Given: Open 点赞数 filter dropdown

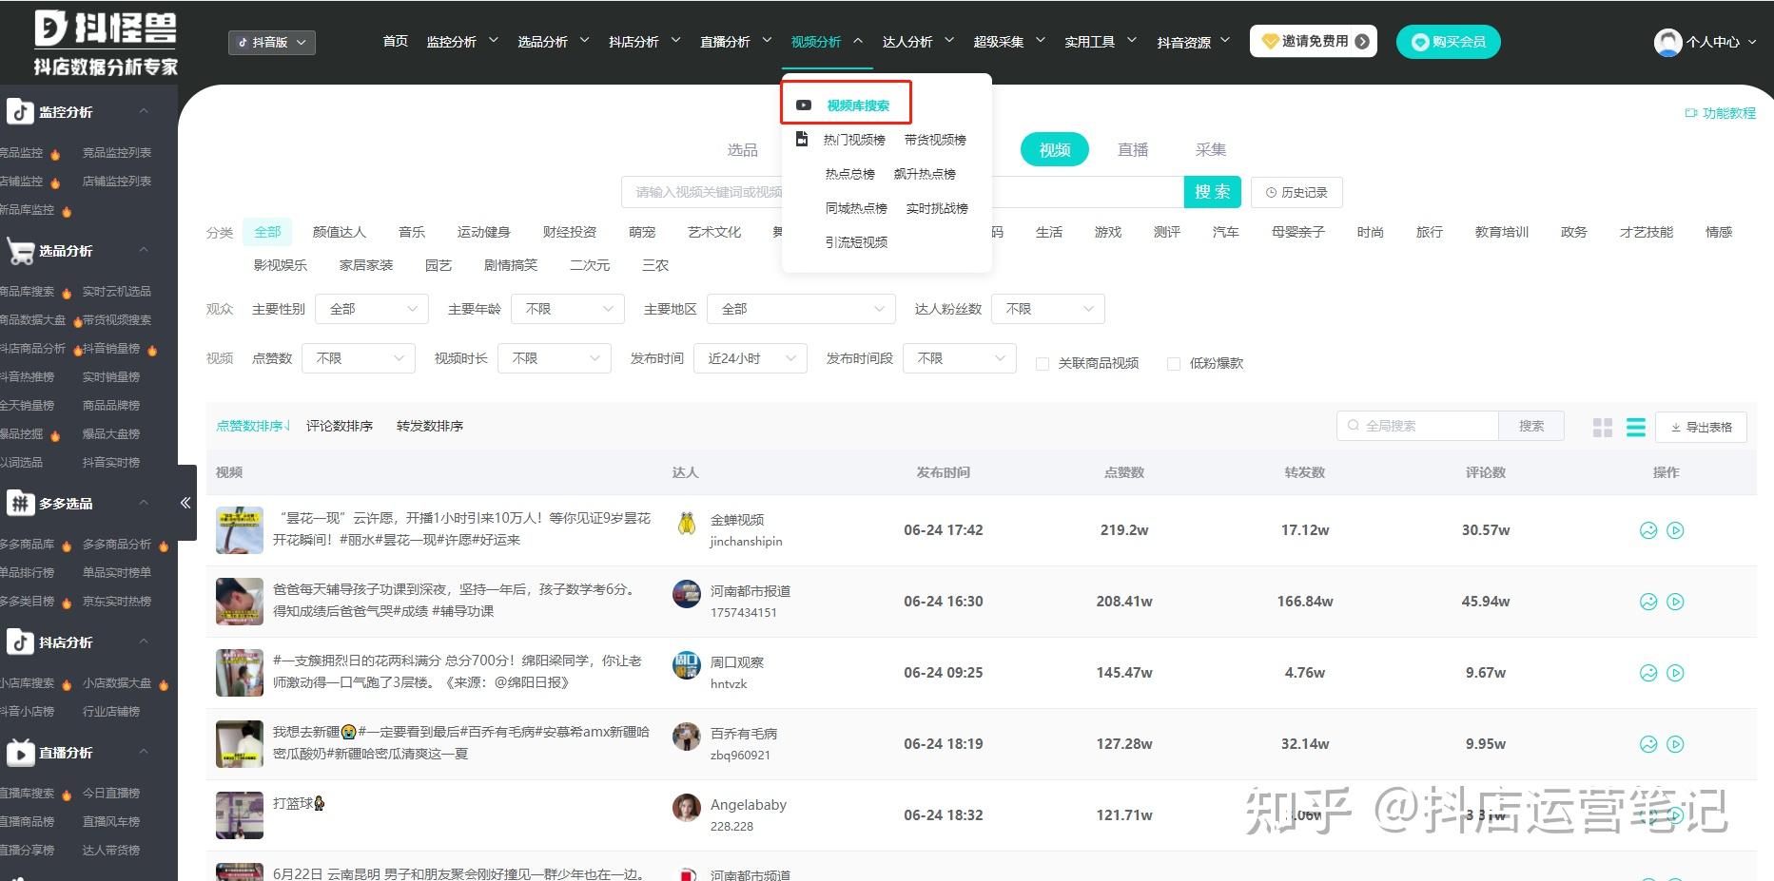Looking at the screenshot, I should pos(359,358).
